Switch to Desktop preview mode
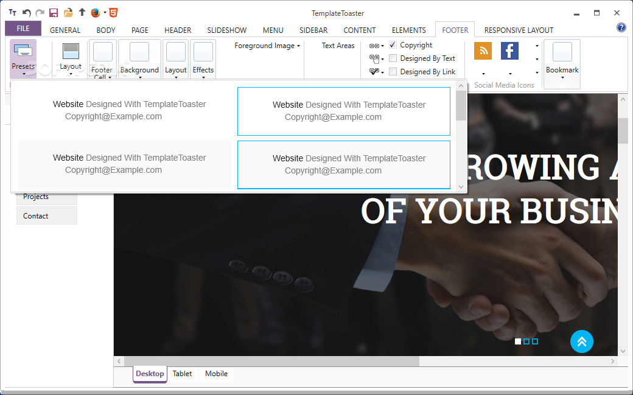Image resolution: width=633 pixels, height=395 pixels. 150,374
